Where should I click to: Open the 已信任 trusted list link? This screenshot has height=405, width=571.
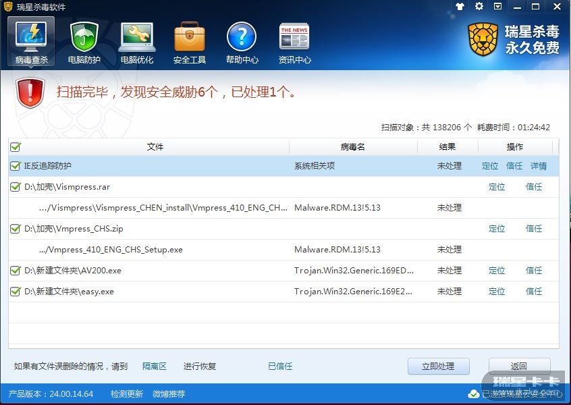click(x=280, y=367)
